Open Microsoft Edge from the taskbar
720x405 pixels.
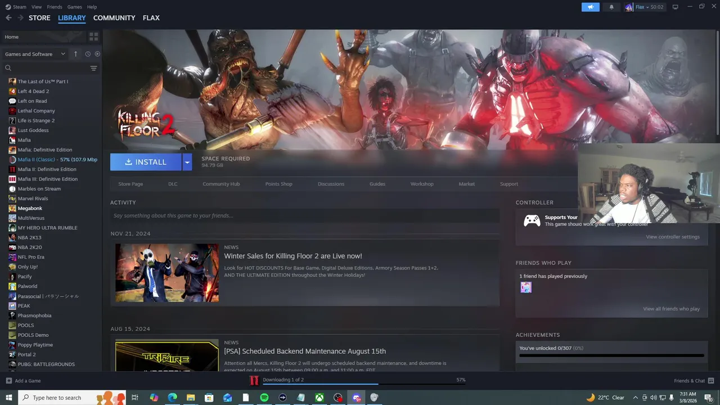coord(173,398)
